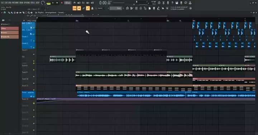Image resolution: width=258 pixels, height=135 pixels.
Task: Toggle the playlist magnet snap icon
Action: [x=5, y=12]
